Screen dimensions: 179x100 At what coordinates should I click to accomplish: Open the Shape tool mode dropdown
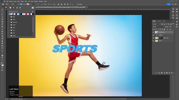(x=14, y=4)
